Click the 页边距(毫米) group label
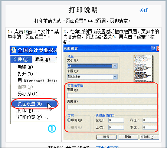 105,115
